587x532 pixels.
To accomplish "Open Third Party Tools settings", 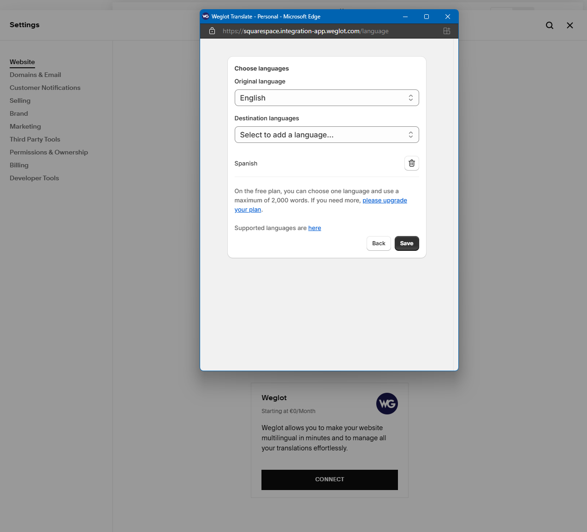I will (x=35, y=139).
